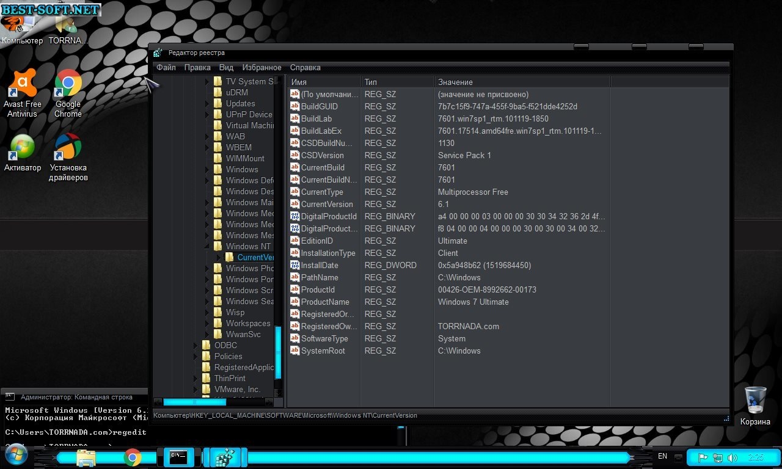Image resolution: width=782 pixels, height=469 pixels.
Task: Expand the ODBC registry key
Action: [x=196, y=346]
